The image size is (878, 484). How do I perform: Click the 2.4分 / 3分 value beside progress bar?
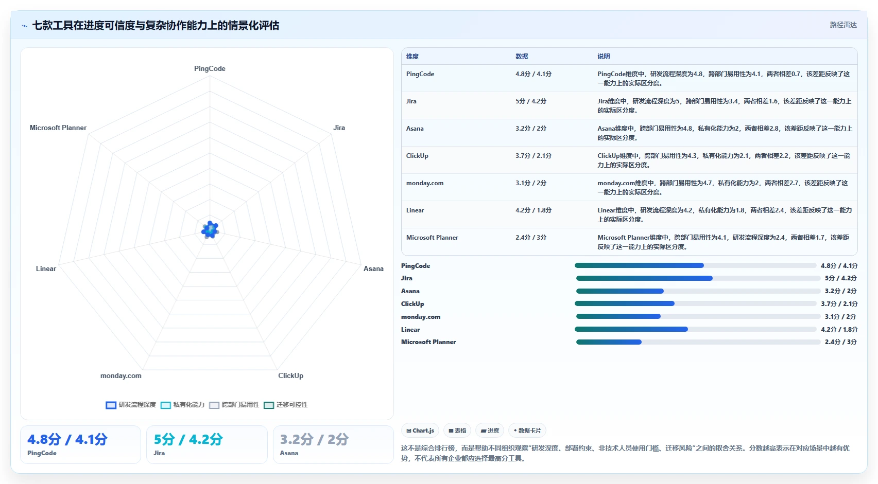point(841,342)
